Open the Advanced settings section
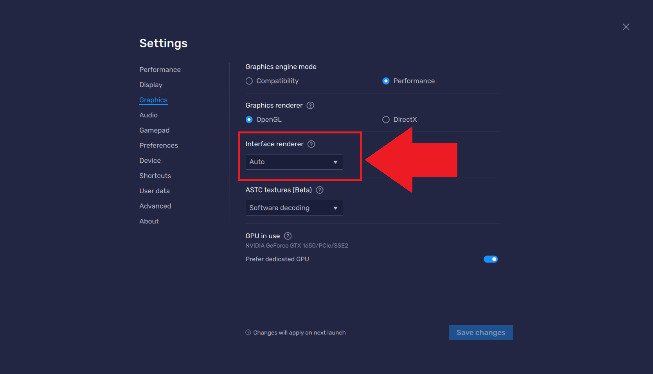The height and width of the screenshot is (374, 653). coord(155,206)
